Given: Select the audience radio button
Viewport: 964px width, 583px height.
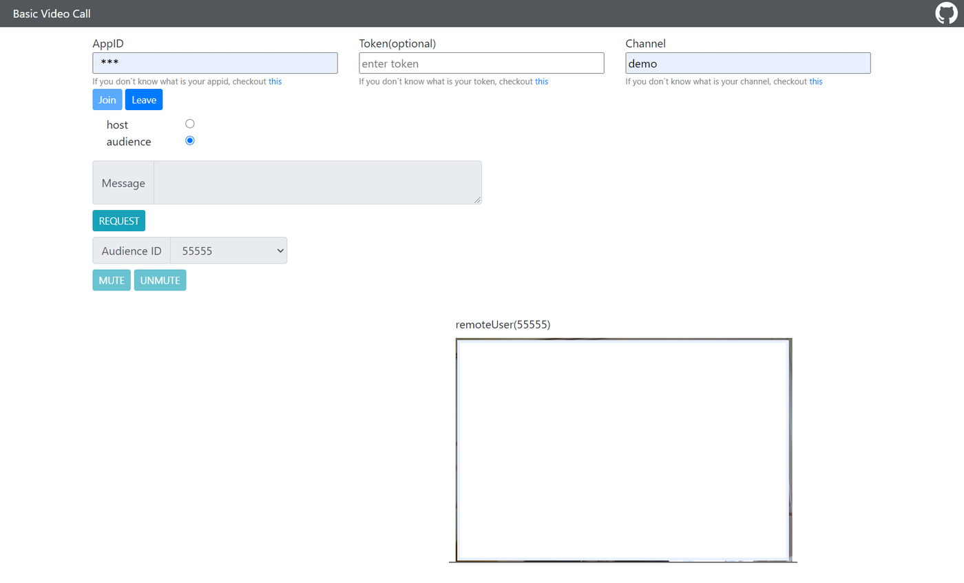Looking at the screenshot, I should pyautogui.click(x=190, y=140).
